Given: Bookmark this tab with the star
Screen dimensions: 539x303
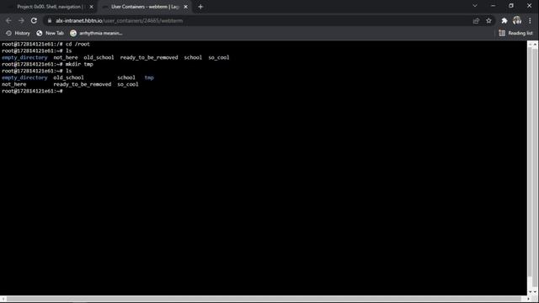Looking at the screenshot, I should click(488, 21).
